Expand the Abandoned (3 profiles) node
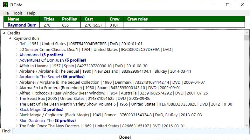The image size is (250, 140). tap(17, 55)
